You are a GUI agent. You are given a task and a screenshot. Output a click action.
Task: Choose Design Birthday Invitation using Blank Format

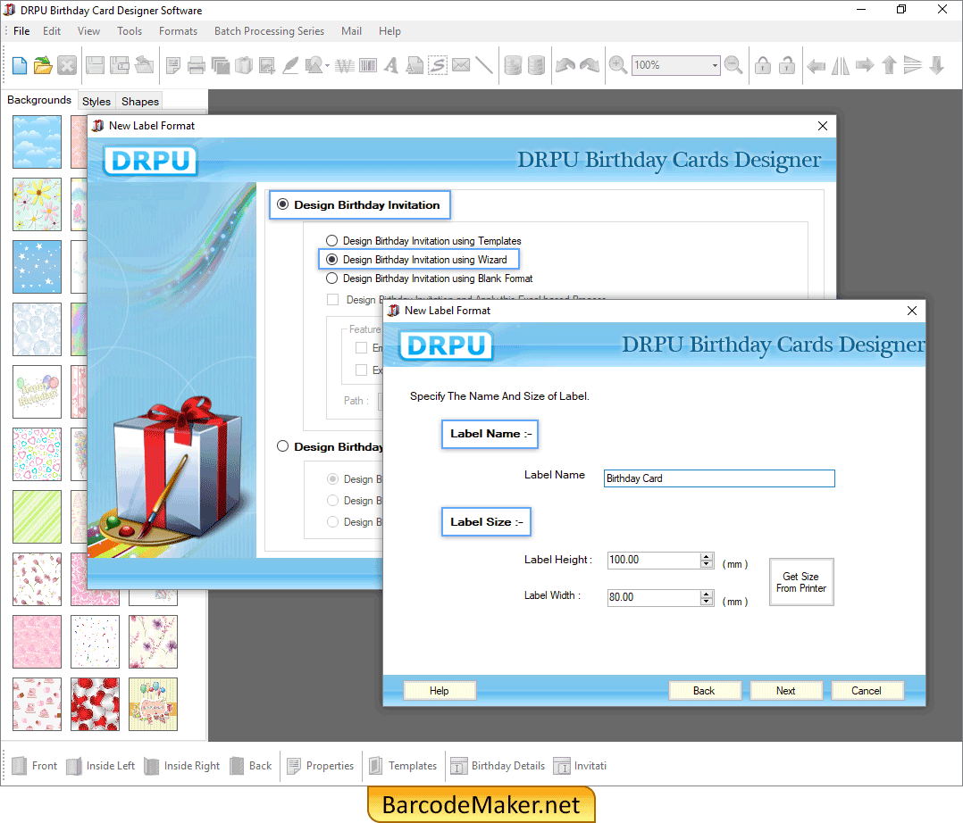pyautogui.click(x=331, y=278)
